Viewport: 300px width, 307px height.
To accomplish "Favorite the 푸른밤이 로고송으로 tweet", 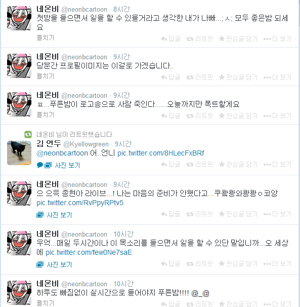I will pos(238,116).
